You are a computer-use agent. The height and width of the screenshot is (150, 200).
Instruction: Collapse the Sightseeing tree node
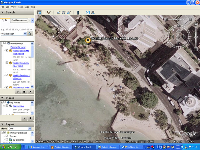(4, 106)
